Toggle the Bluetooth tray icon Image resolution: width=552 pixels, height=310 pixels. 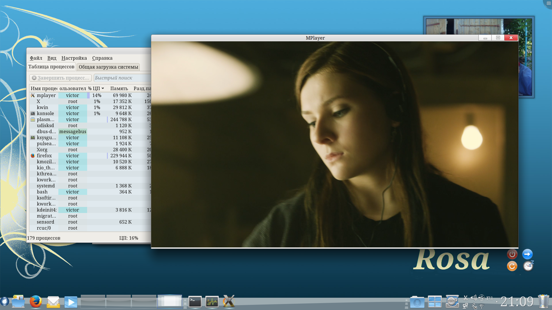pyautogui.click(x=474, y=306)
